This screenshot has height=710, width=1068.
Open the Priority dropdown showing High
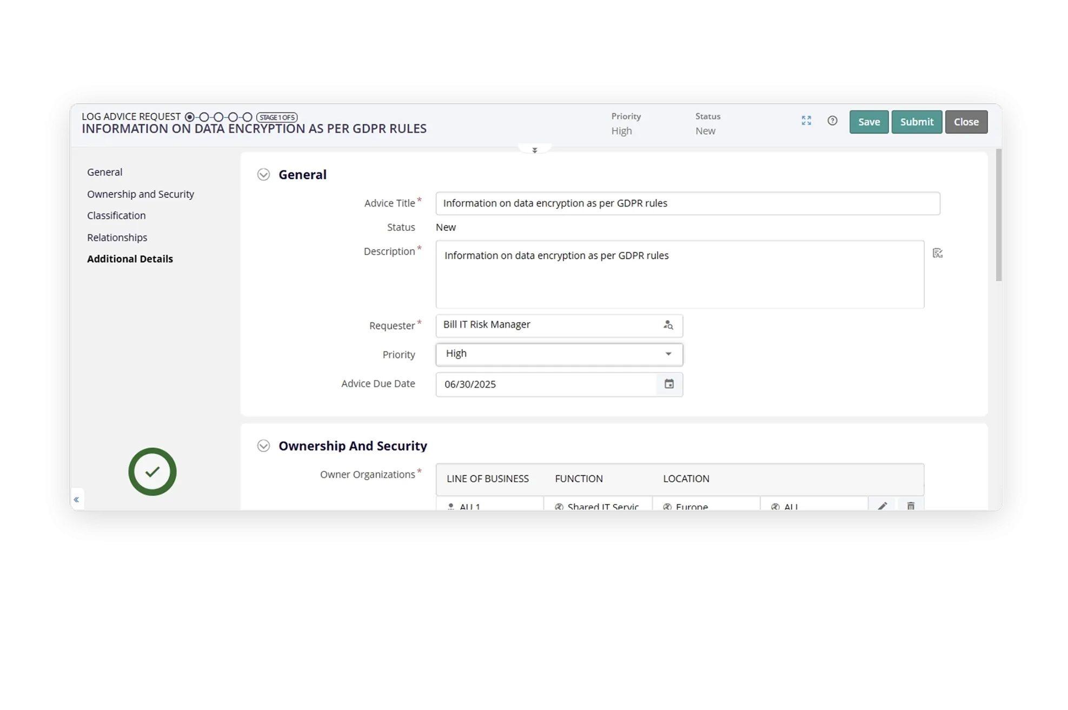click(x=559, y=354)
